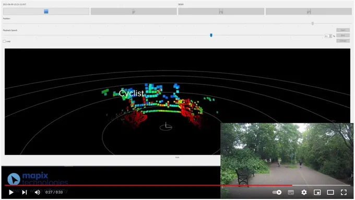Toggle the YouTube autoplay switch
Image resolution: width=355 pixels, height=200 pixels.
277,192
